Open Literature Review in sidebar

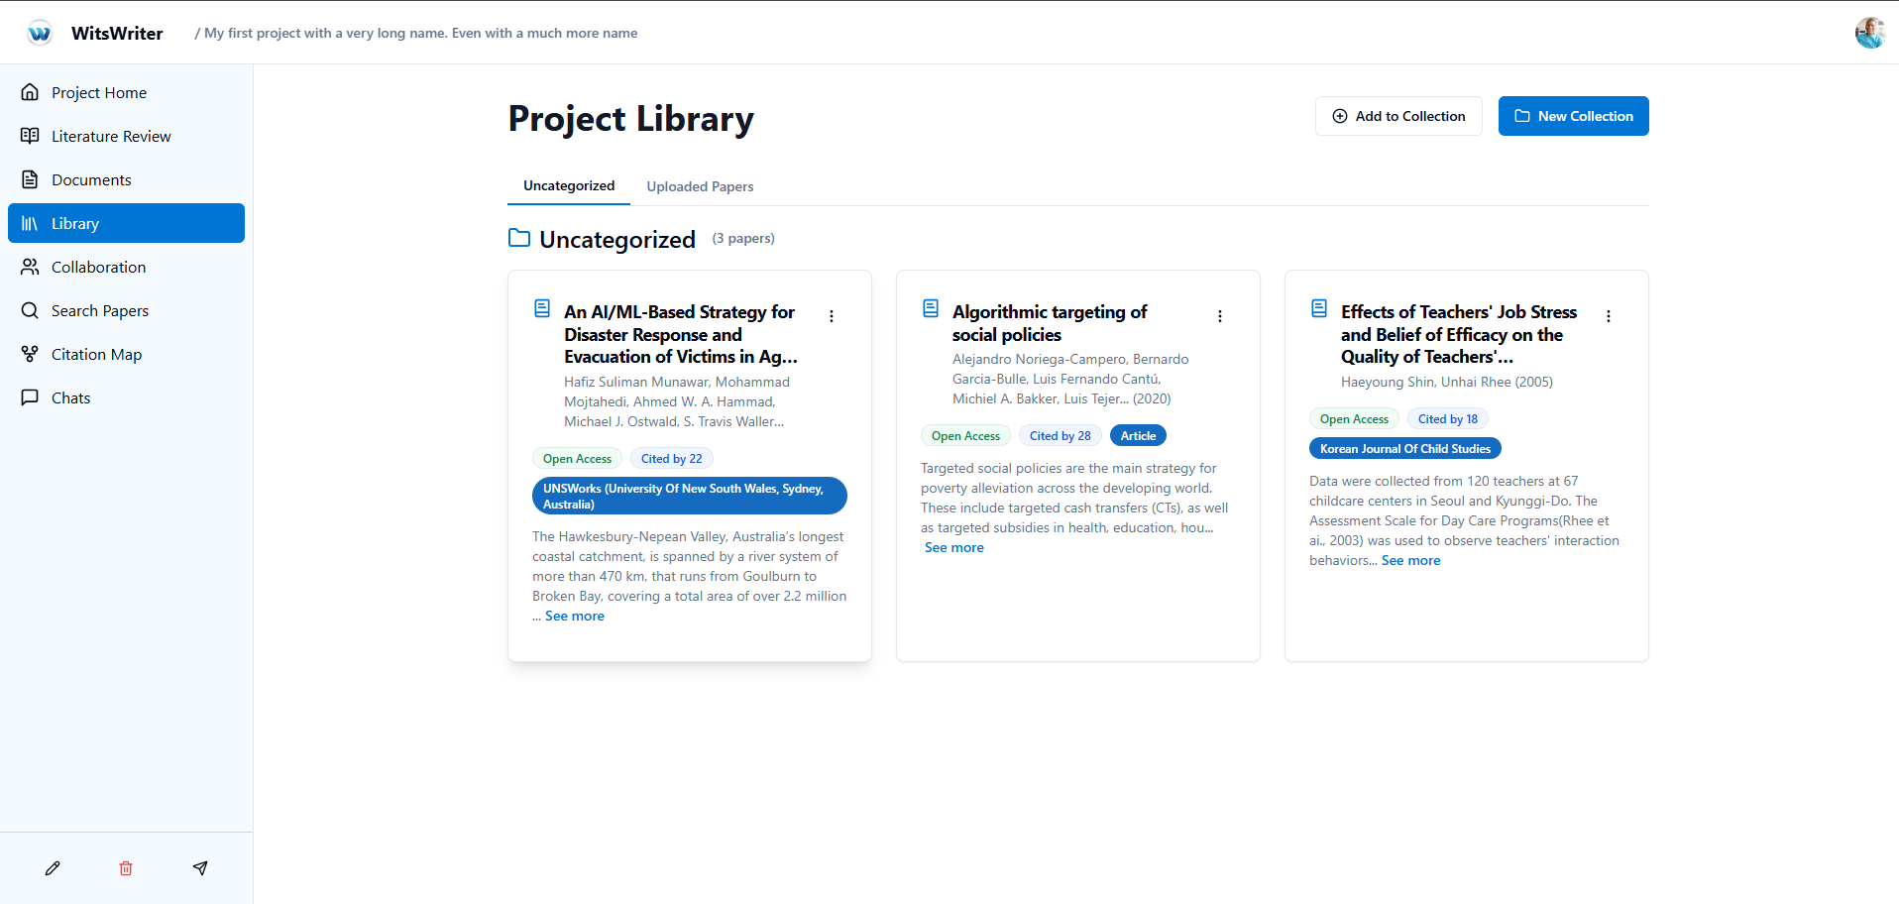pyautogui.click(x=126, y=136)
